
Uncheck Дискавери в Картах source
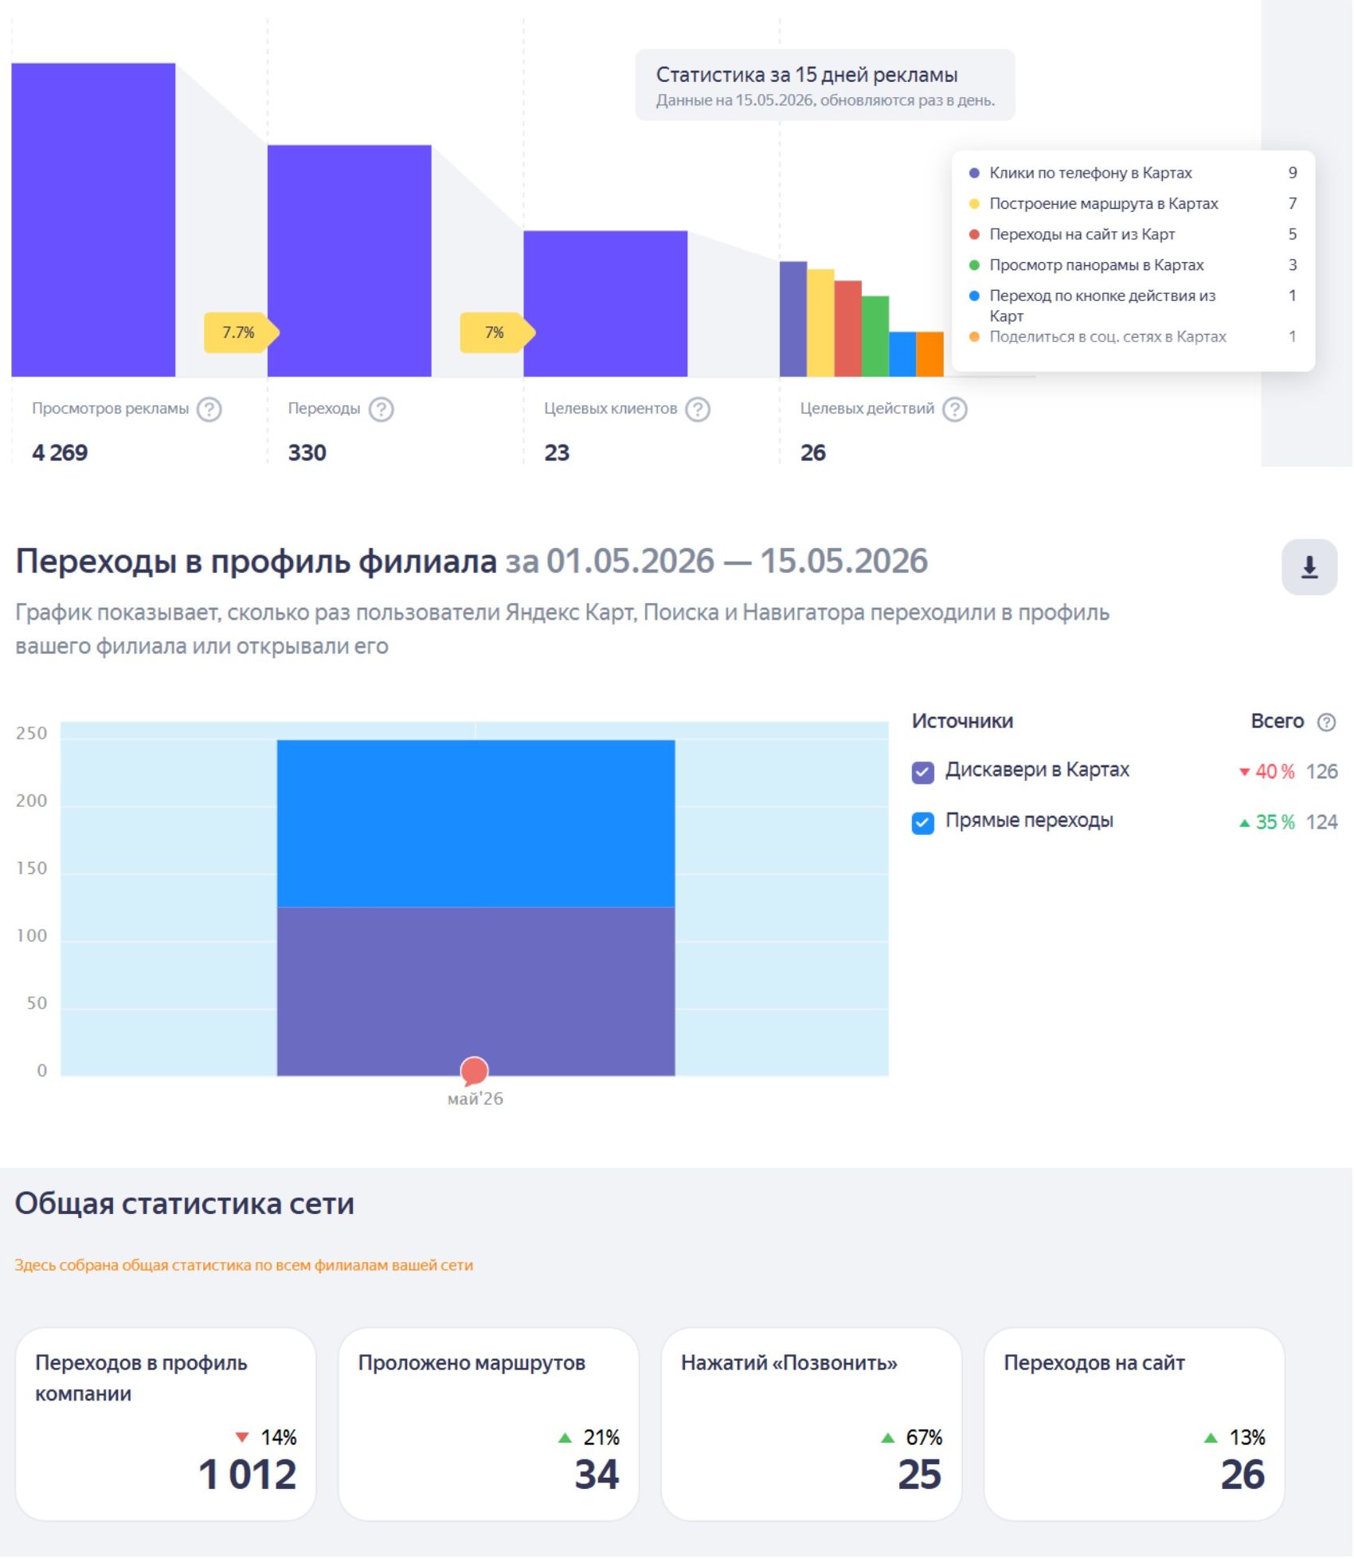[924, 773]
